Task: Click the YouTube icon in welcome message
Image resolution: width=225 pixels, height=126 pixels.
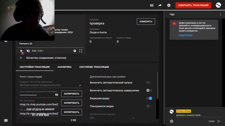Action: [x=174, y=24]
